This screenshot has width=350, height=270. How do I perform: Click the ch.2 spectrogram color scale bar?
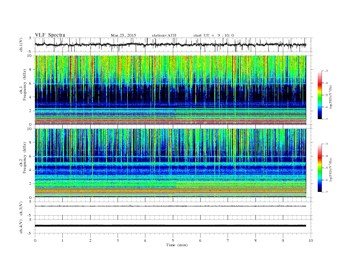(x=320, y=168)
